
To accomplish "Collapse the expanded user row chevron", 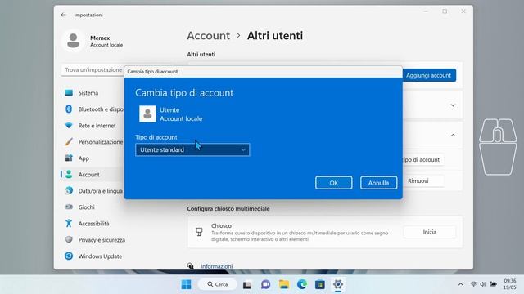I will 453,136.
